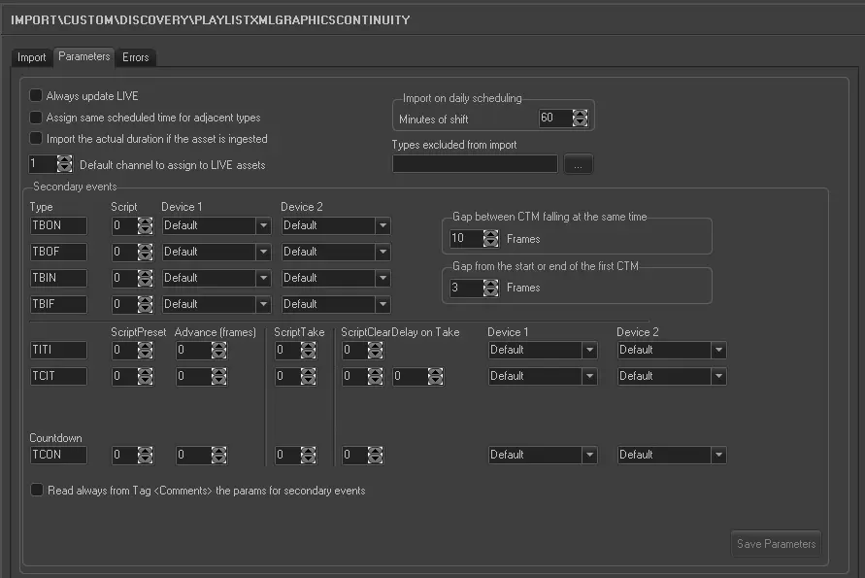This screenshot has width=865, height=578.
Task: Open the TCON Device 1 dropdown
Action: [x=588, y=455]
